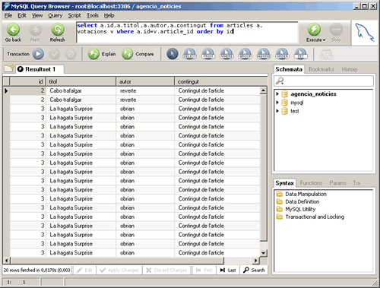Switch to the Functions tab
This screenshot has height=288, width=380.
click(311, 183)
